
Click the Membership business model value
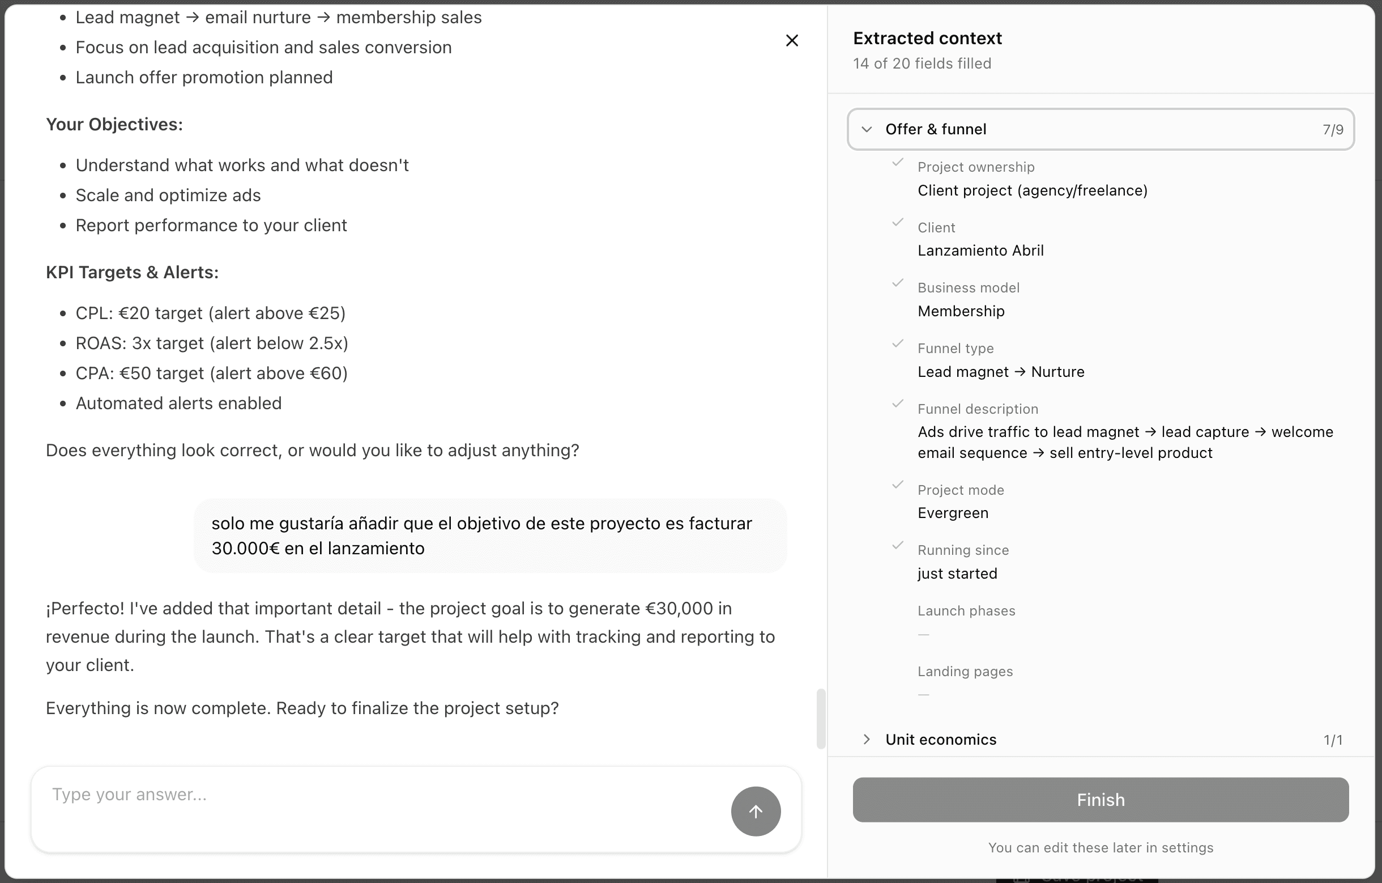tap(961, 311)
